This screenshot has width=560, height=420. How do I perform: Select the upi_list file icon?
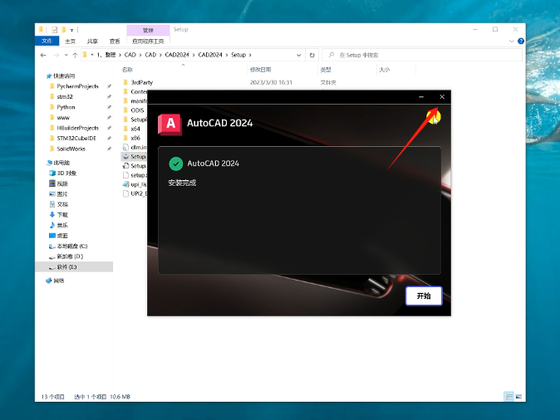pos(125,184)
